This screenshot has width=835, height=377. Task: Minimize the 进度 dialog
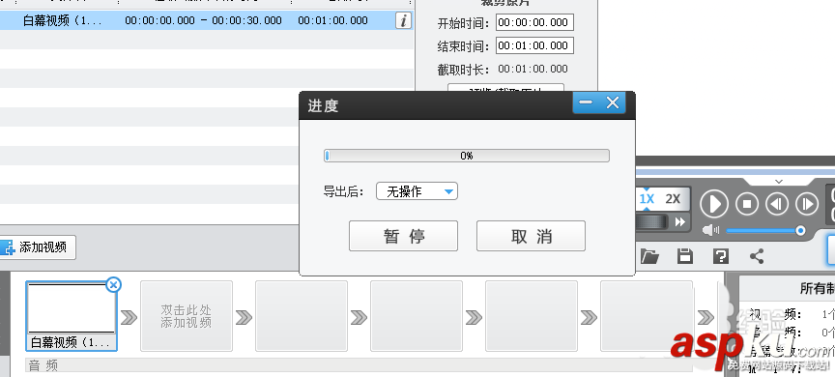click(x=586, y=102)
